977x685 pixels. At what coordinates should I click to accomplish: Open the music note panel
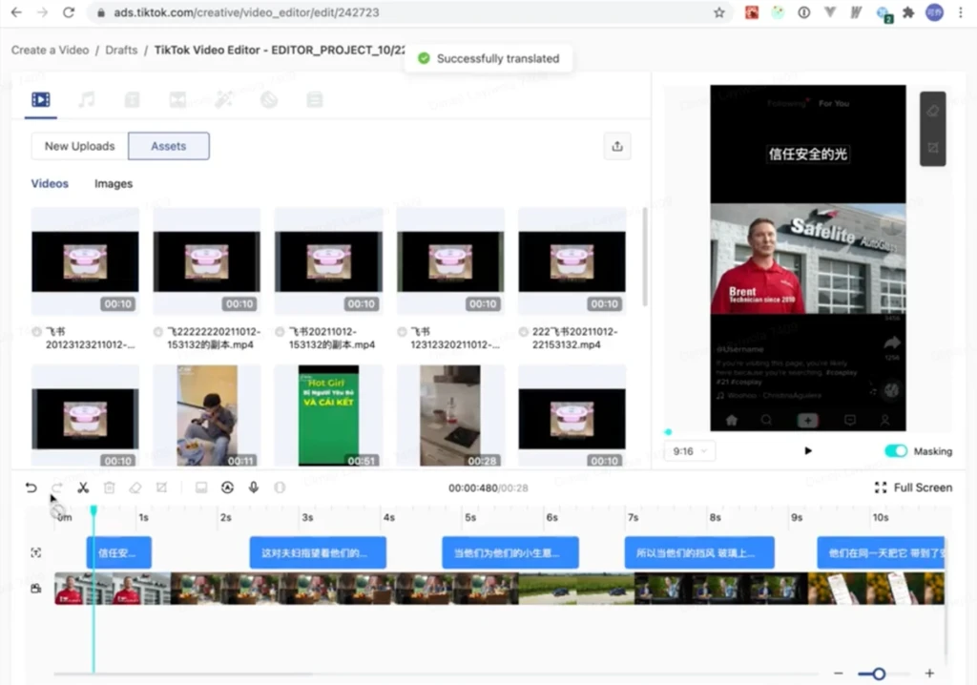(x=87, y=100)
